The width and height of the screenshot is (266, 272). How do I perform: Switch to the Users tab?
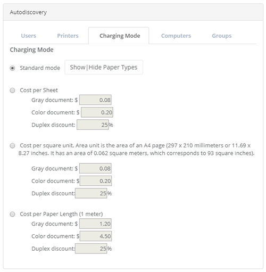coord(29,36)
